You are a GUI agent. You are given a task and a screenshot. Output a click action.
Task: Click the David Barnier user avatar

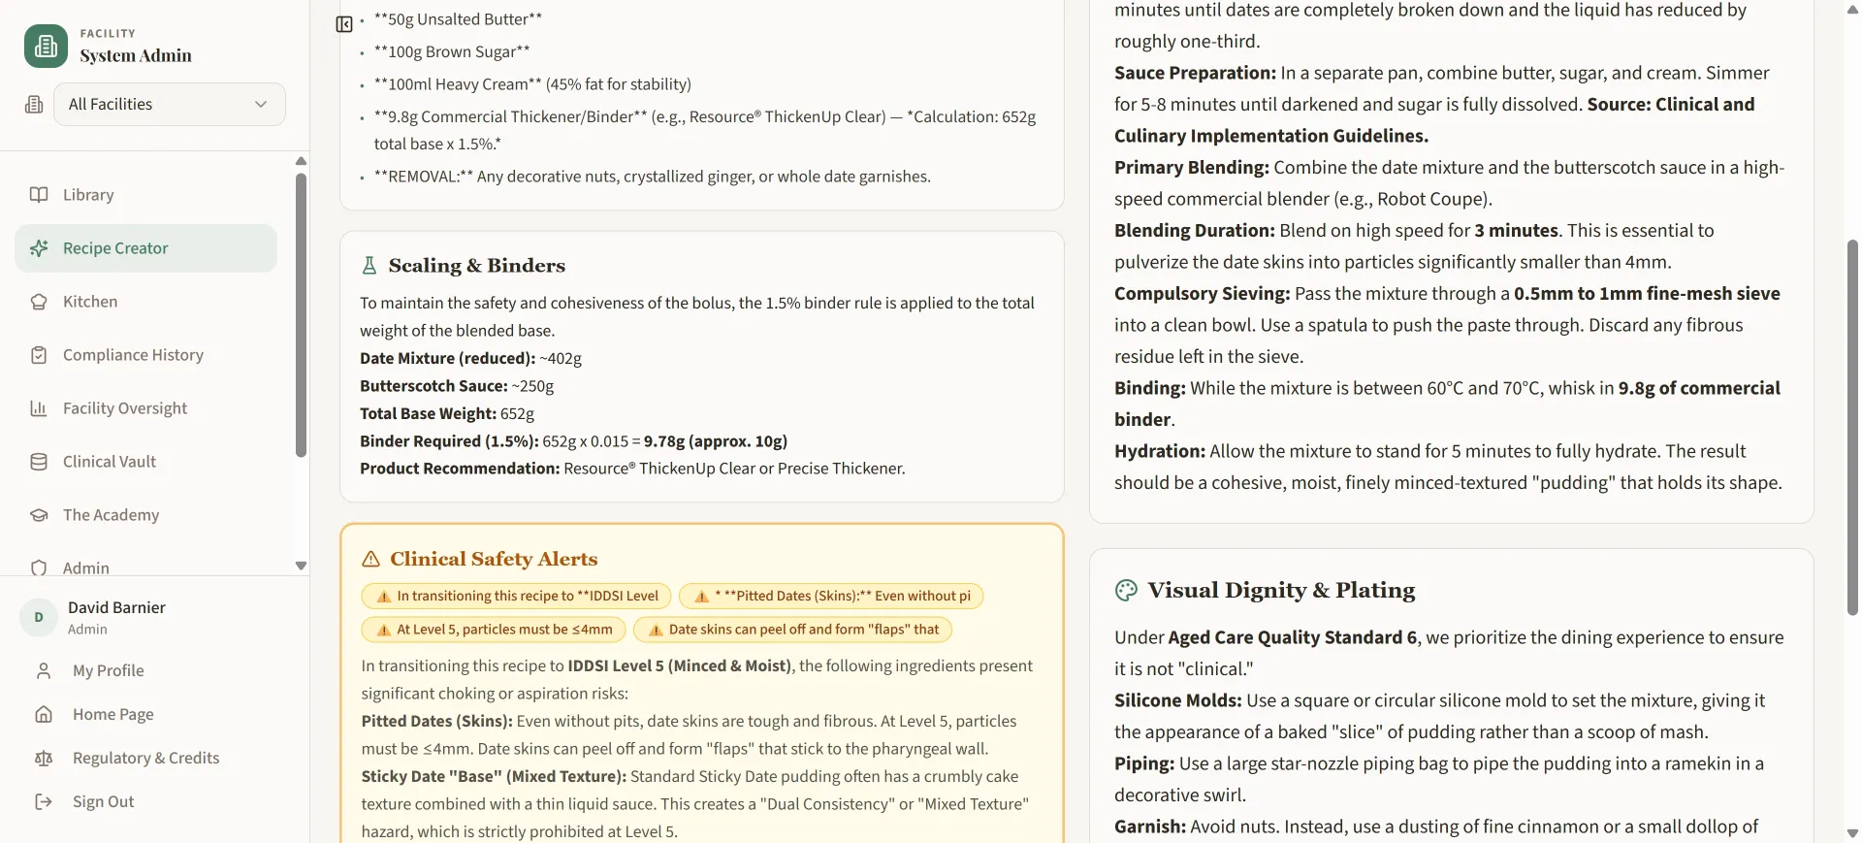click(39, 617)
